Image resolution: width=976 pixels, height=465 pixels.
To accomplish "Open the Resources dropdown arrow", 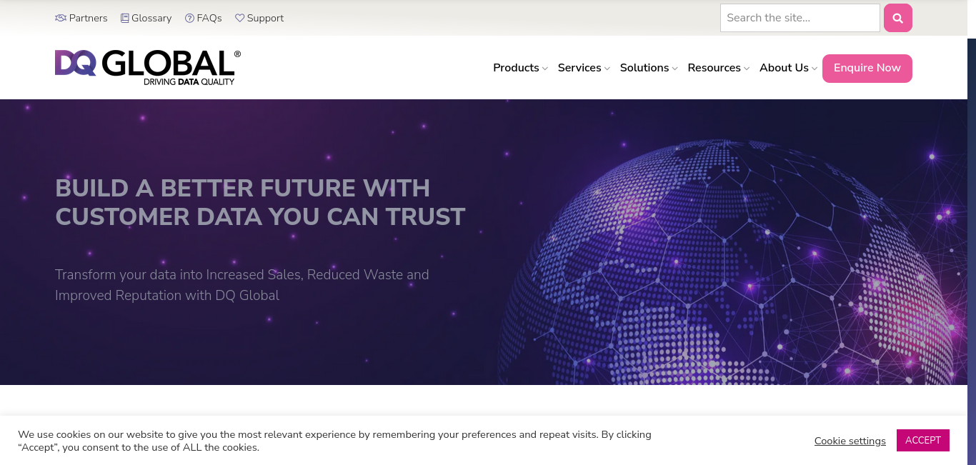I will (747, 69).
